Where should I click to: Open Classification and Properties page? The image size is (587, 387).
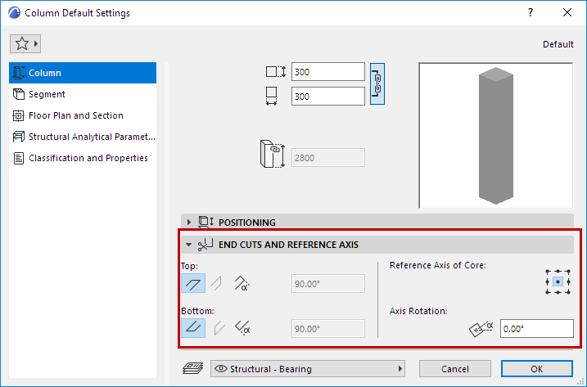(x=88, y=158)
